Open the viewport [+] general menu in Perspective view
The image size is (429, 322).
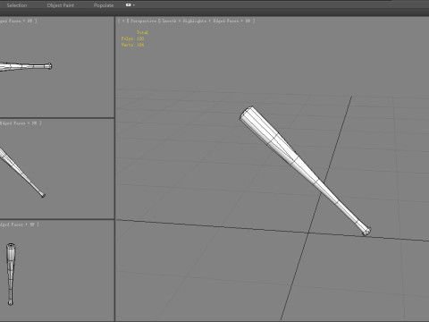(x=123, y=21)
